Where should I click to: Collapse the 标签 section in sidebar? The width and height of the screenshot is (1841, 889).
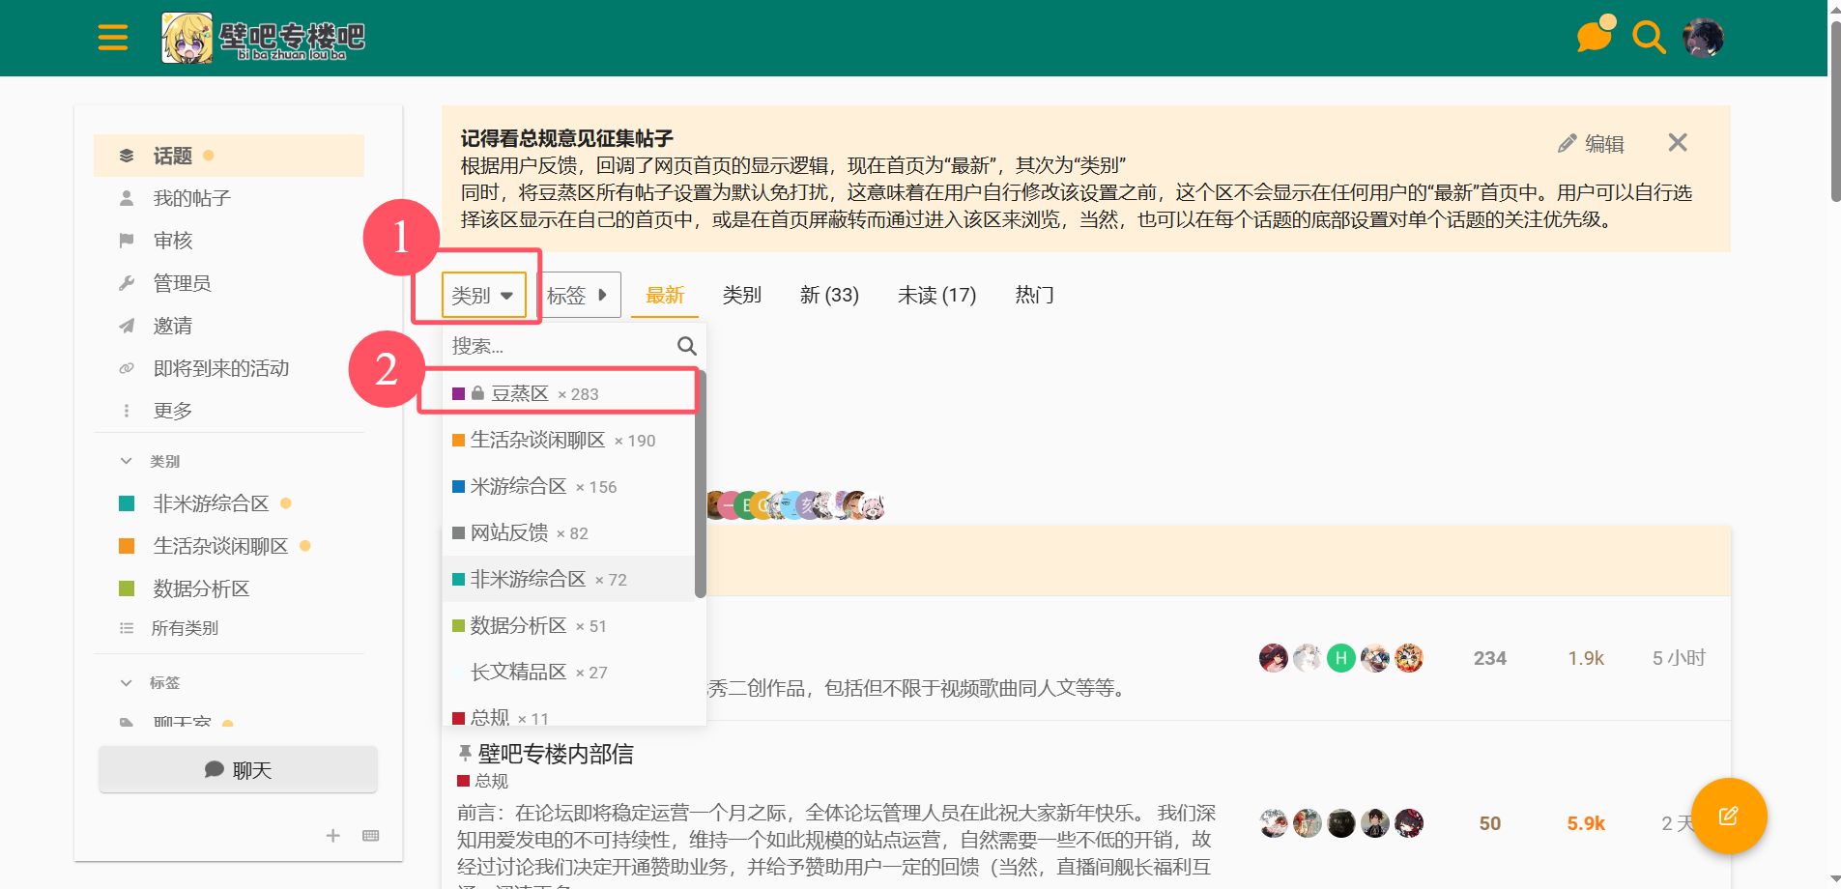coord(127,683)
